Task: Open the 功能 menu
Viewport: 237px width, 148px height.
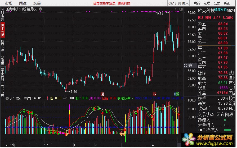Action: pos(197,3)
